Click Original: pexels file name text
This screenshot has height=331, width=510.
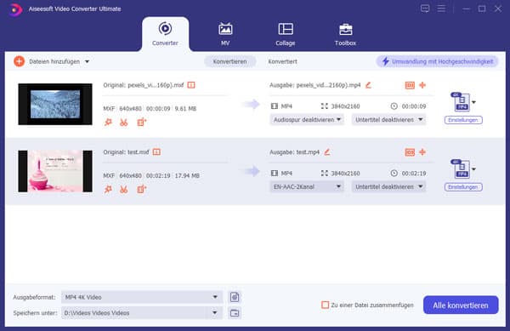point(144,85)
